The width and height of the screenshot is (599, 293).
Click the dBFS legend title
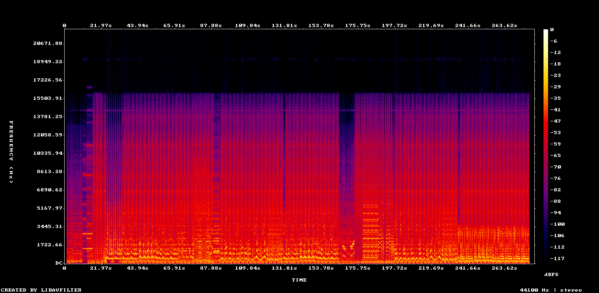(x=551, y=274)
